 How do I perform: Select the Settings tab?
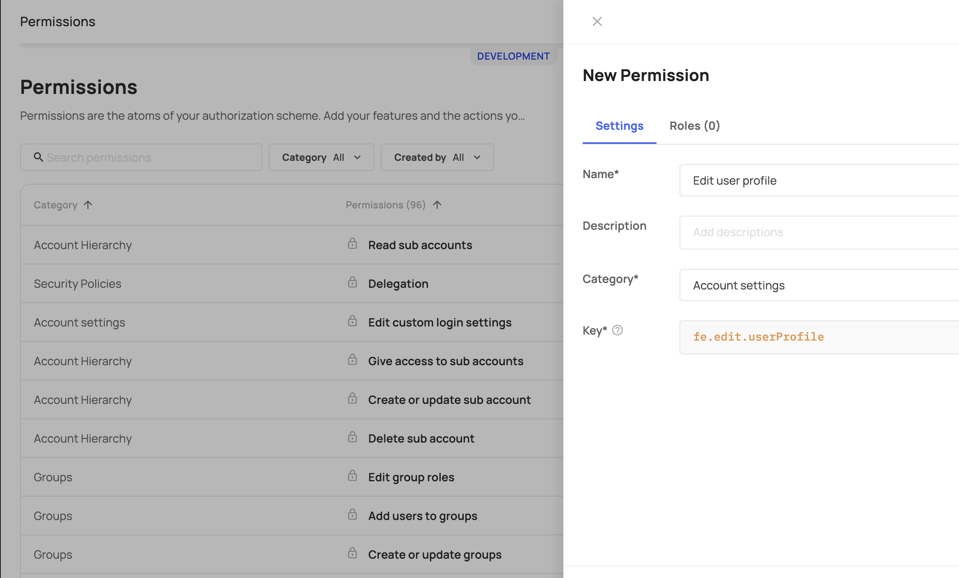pyautogui.click(x=619, y=126)
